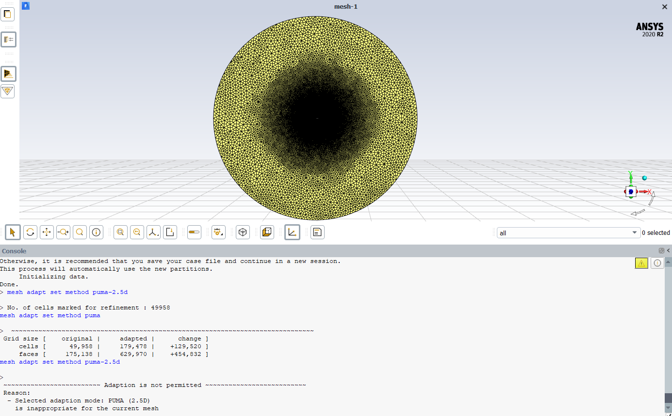Viewport: 672px width, 416px height.
Task: Activate the rotate view tool
Action: 30,232
